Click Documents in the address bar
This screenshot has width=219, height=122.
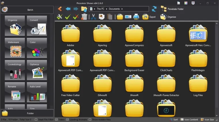pyautogui.click(x=114, y=9)
